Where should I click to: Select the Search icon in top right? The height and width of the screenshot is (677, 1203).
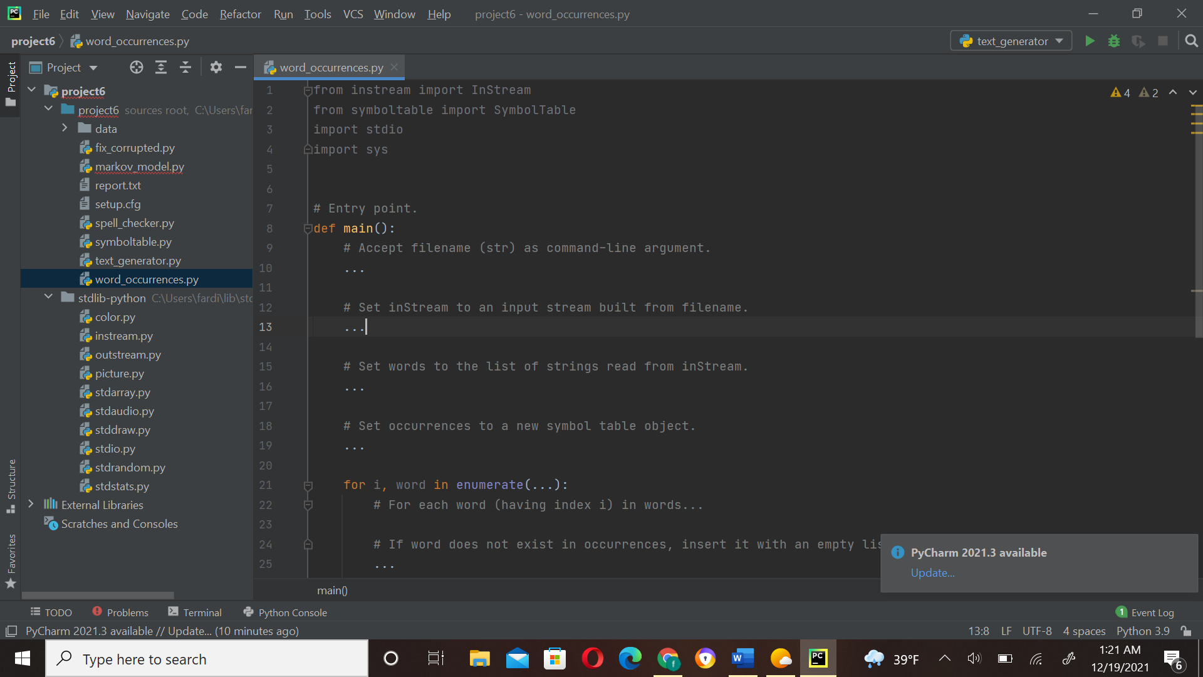click(1192, 41)
